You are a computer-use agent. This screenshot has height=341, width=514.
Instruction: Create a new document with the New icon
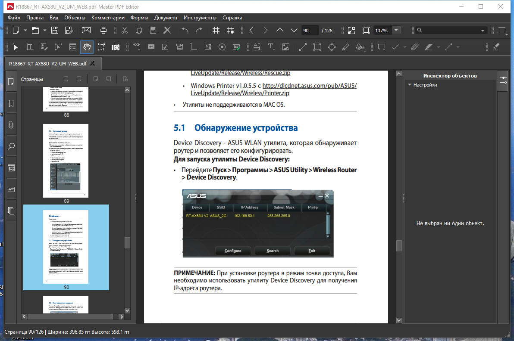click(x=16, y=31)
